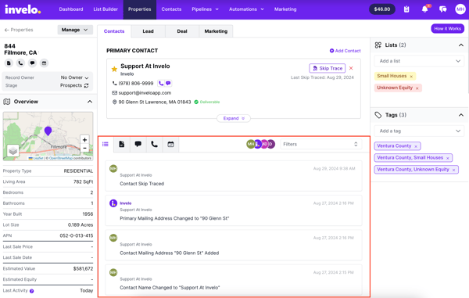Open the activity Filters dropdown
469x298 pixels.
pos(320,144)
